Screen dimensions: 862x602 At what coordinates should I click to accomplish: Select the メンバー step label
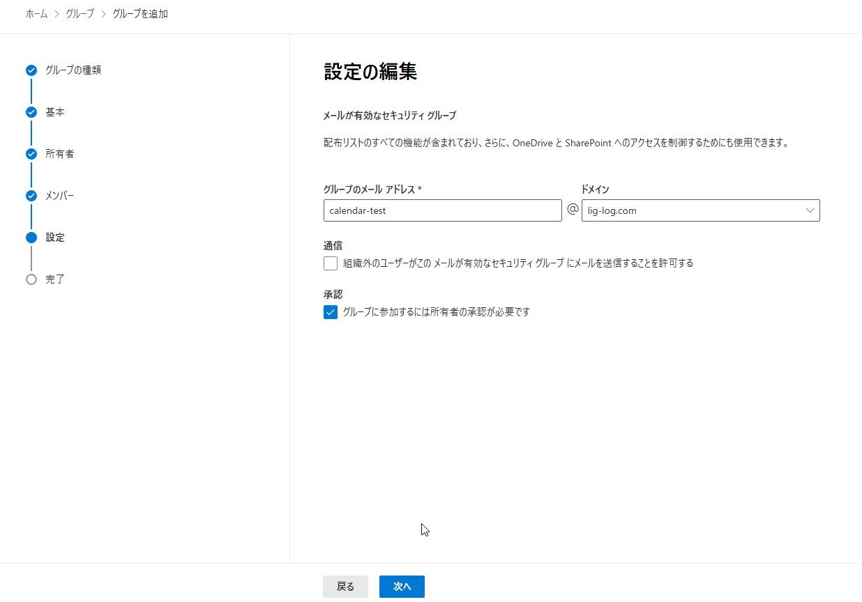59,196
